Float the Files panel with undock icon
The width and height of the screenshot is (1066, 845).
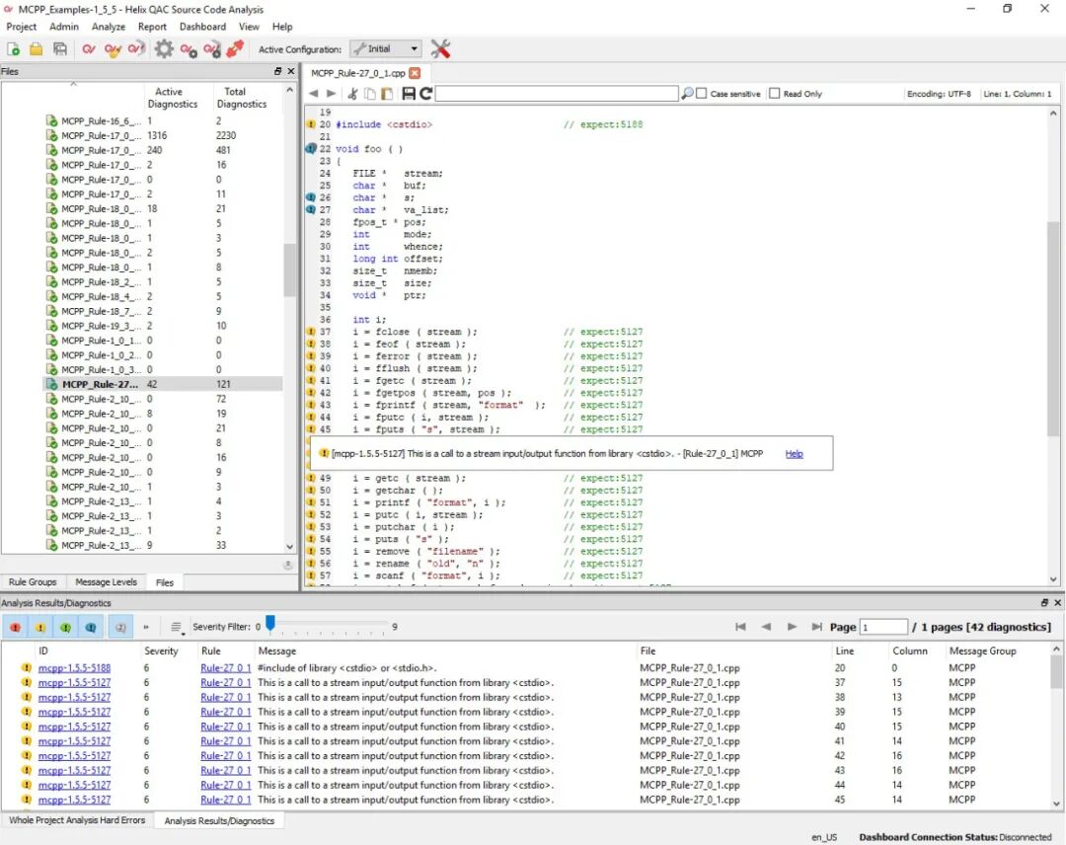pyautogui.click(x=277, y=71)
